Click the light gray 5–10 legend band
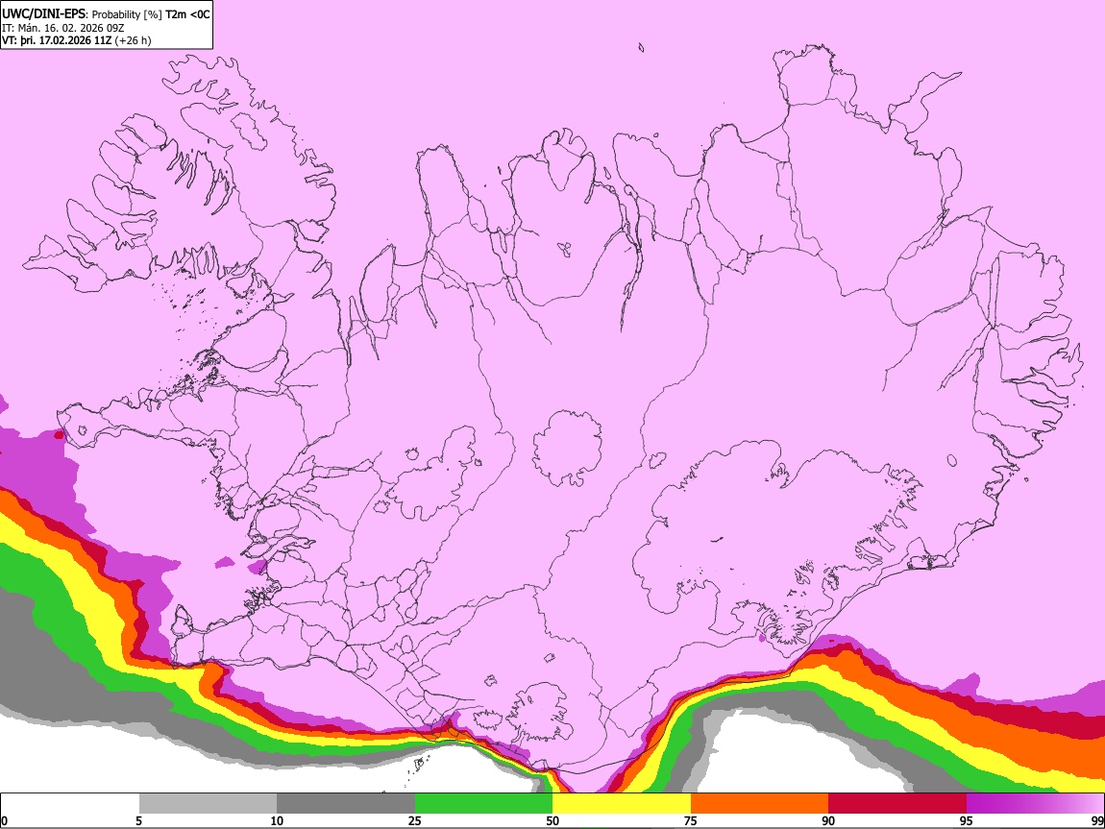This screenshot has height=829, width=1105. (208, 803)
